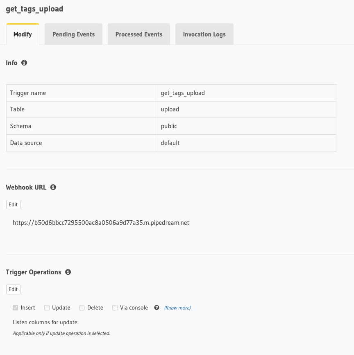Open the Know more link

(177, 308)
